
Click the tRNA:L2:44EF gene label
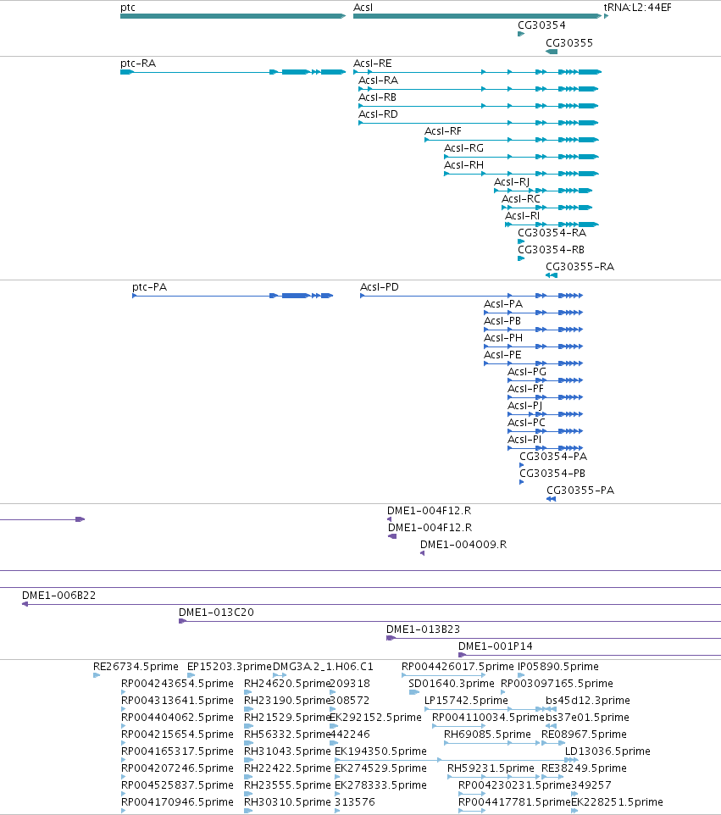point(637,8)
